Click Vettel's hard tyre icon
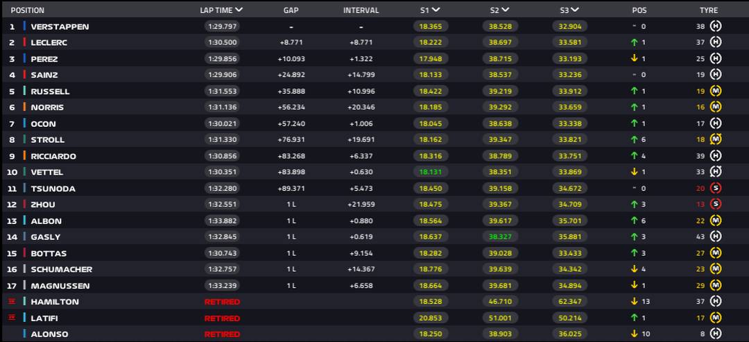This screenshot has height=342, width=749. click(x=715, y=172)
